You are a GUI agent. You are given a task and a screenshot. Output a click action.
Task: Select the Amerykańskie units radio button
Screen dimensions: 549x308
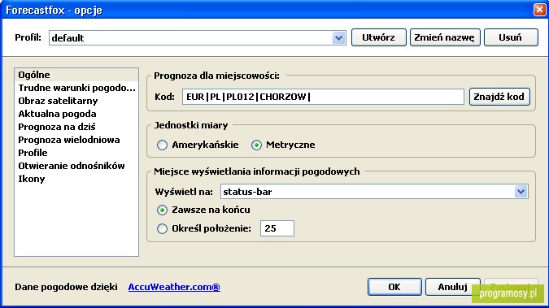tap(162, 145)
